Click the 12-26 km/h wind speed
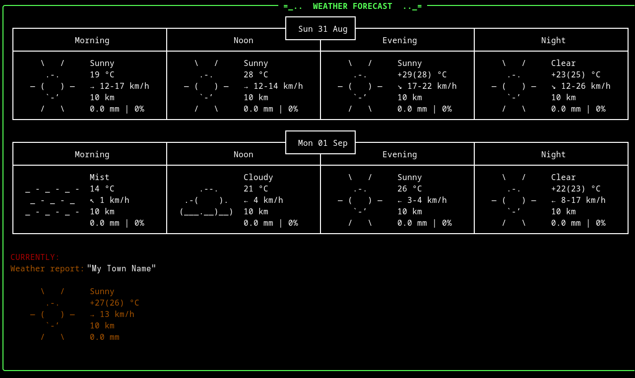This screenshot has width=635, height=378. point(586,86)
